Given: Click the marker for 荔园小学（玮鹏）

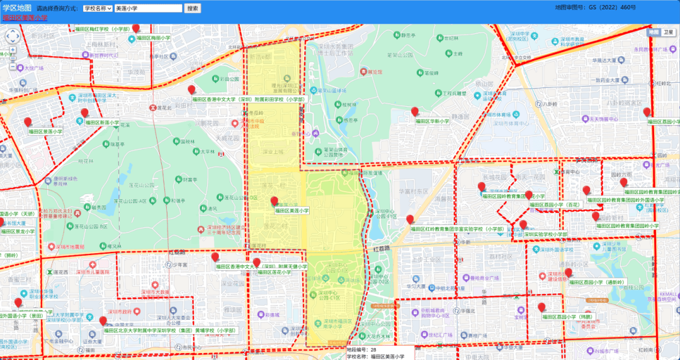Looking at the screenshot, I should tap(541, 308).
